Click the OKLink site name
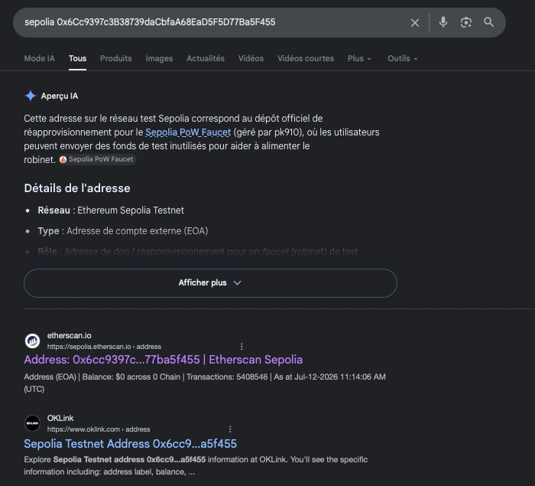Image resolution: width=535 pixels, height=486 pixels. pyautogui.click(x=60, y=418)
